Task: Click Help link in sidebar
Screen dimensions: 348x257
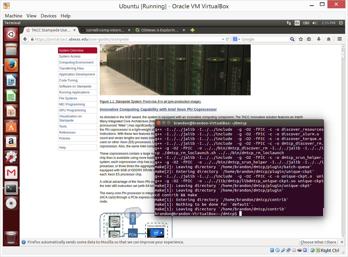Action: coord(77,147)
